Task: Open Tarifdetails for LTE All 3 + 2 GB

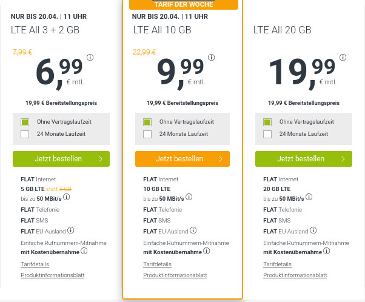Action: (35, 264)
